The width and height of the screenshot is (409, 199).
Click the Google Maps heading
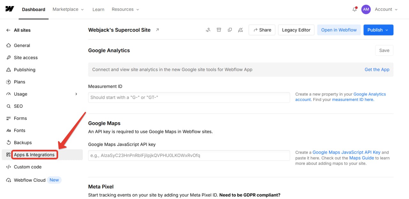(x=104, y=123)
